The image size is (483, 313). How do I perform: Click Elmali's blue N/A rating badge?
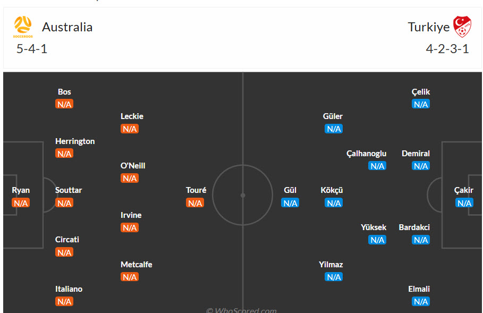pos(421,302)
